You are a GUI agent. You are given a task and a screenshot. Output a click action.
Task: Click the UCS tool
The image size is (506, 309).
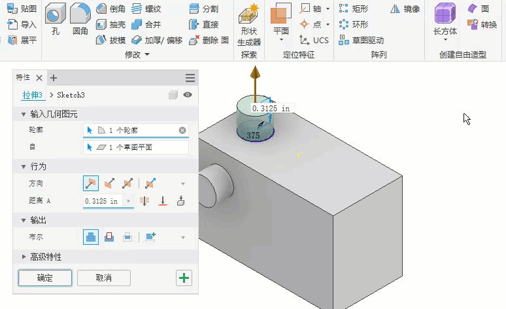coord(314,40)
